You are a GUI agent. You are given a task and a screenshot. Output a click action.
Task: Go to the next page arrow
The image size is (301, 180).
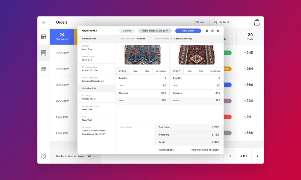pos(258,156)
